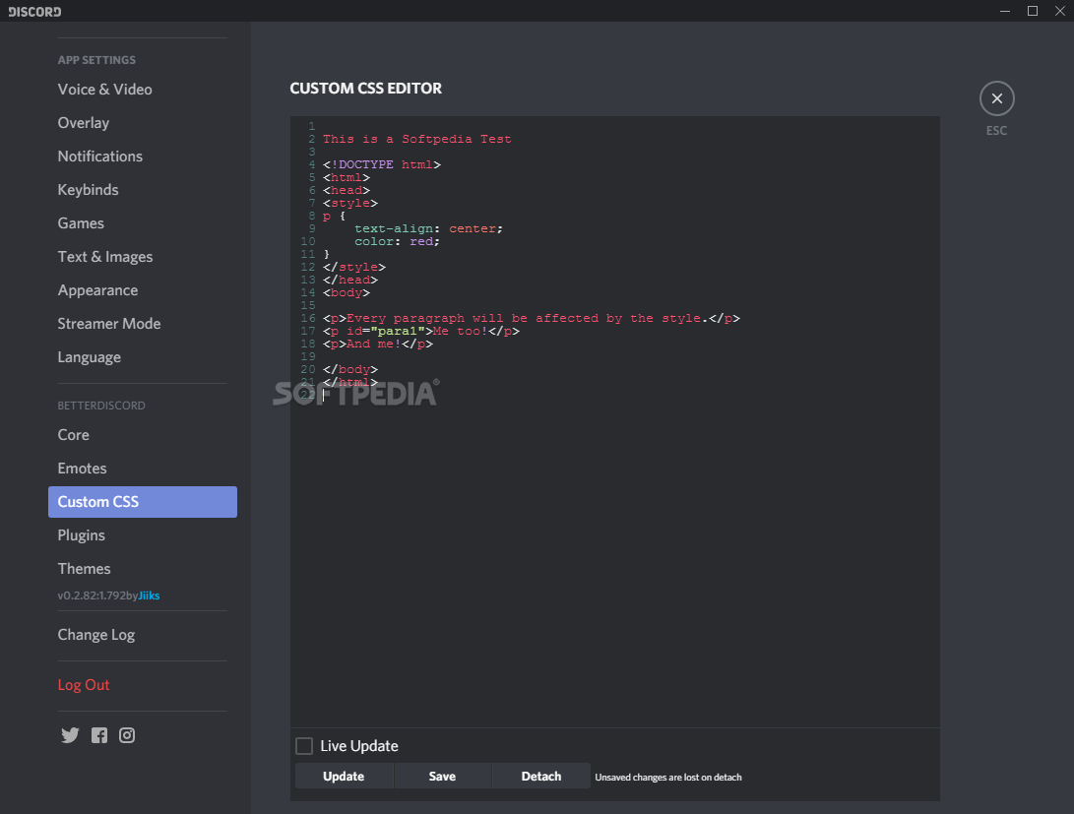Save the custom CSS
The image size is (1074, 814).
[442, 776]
